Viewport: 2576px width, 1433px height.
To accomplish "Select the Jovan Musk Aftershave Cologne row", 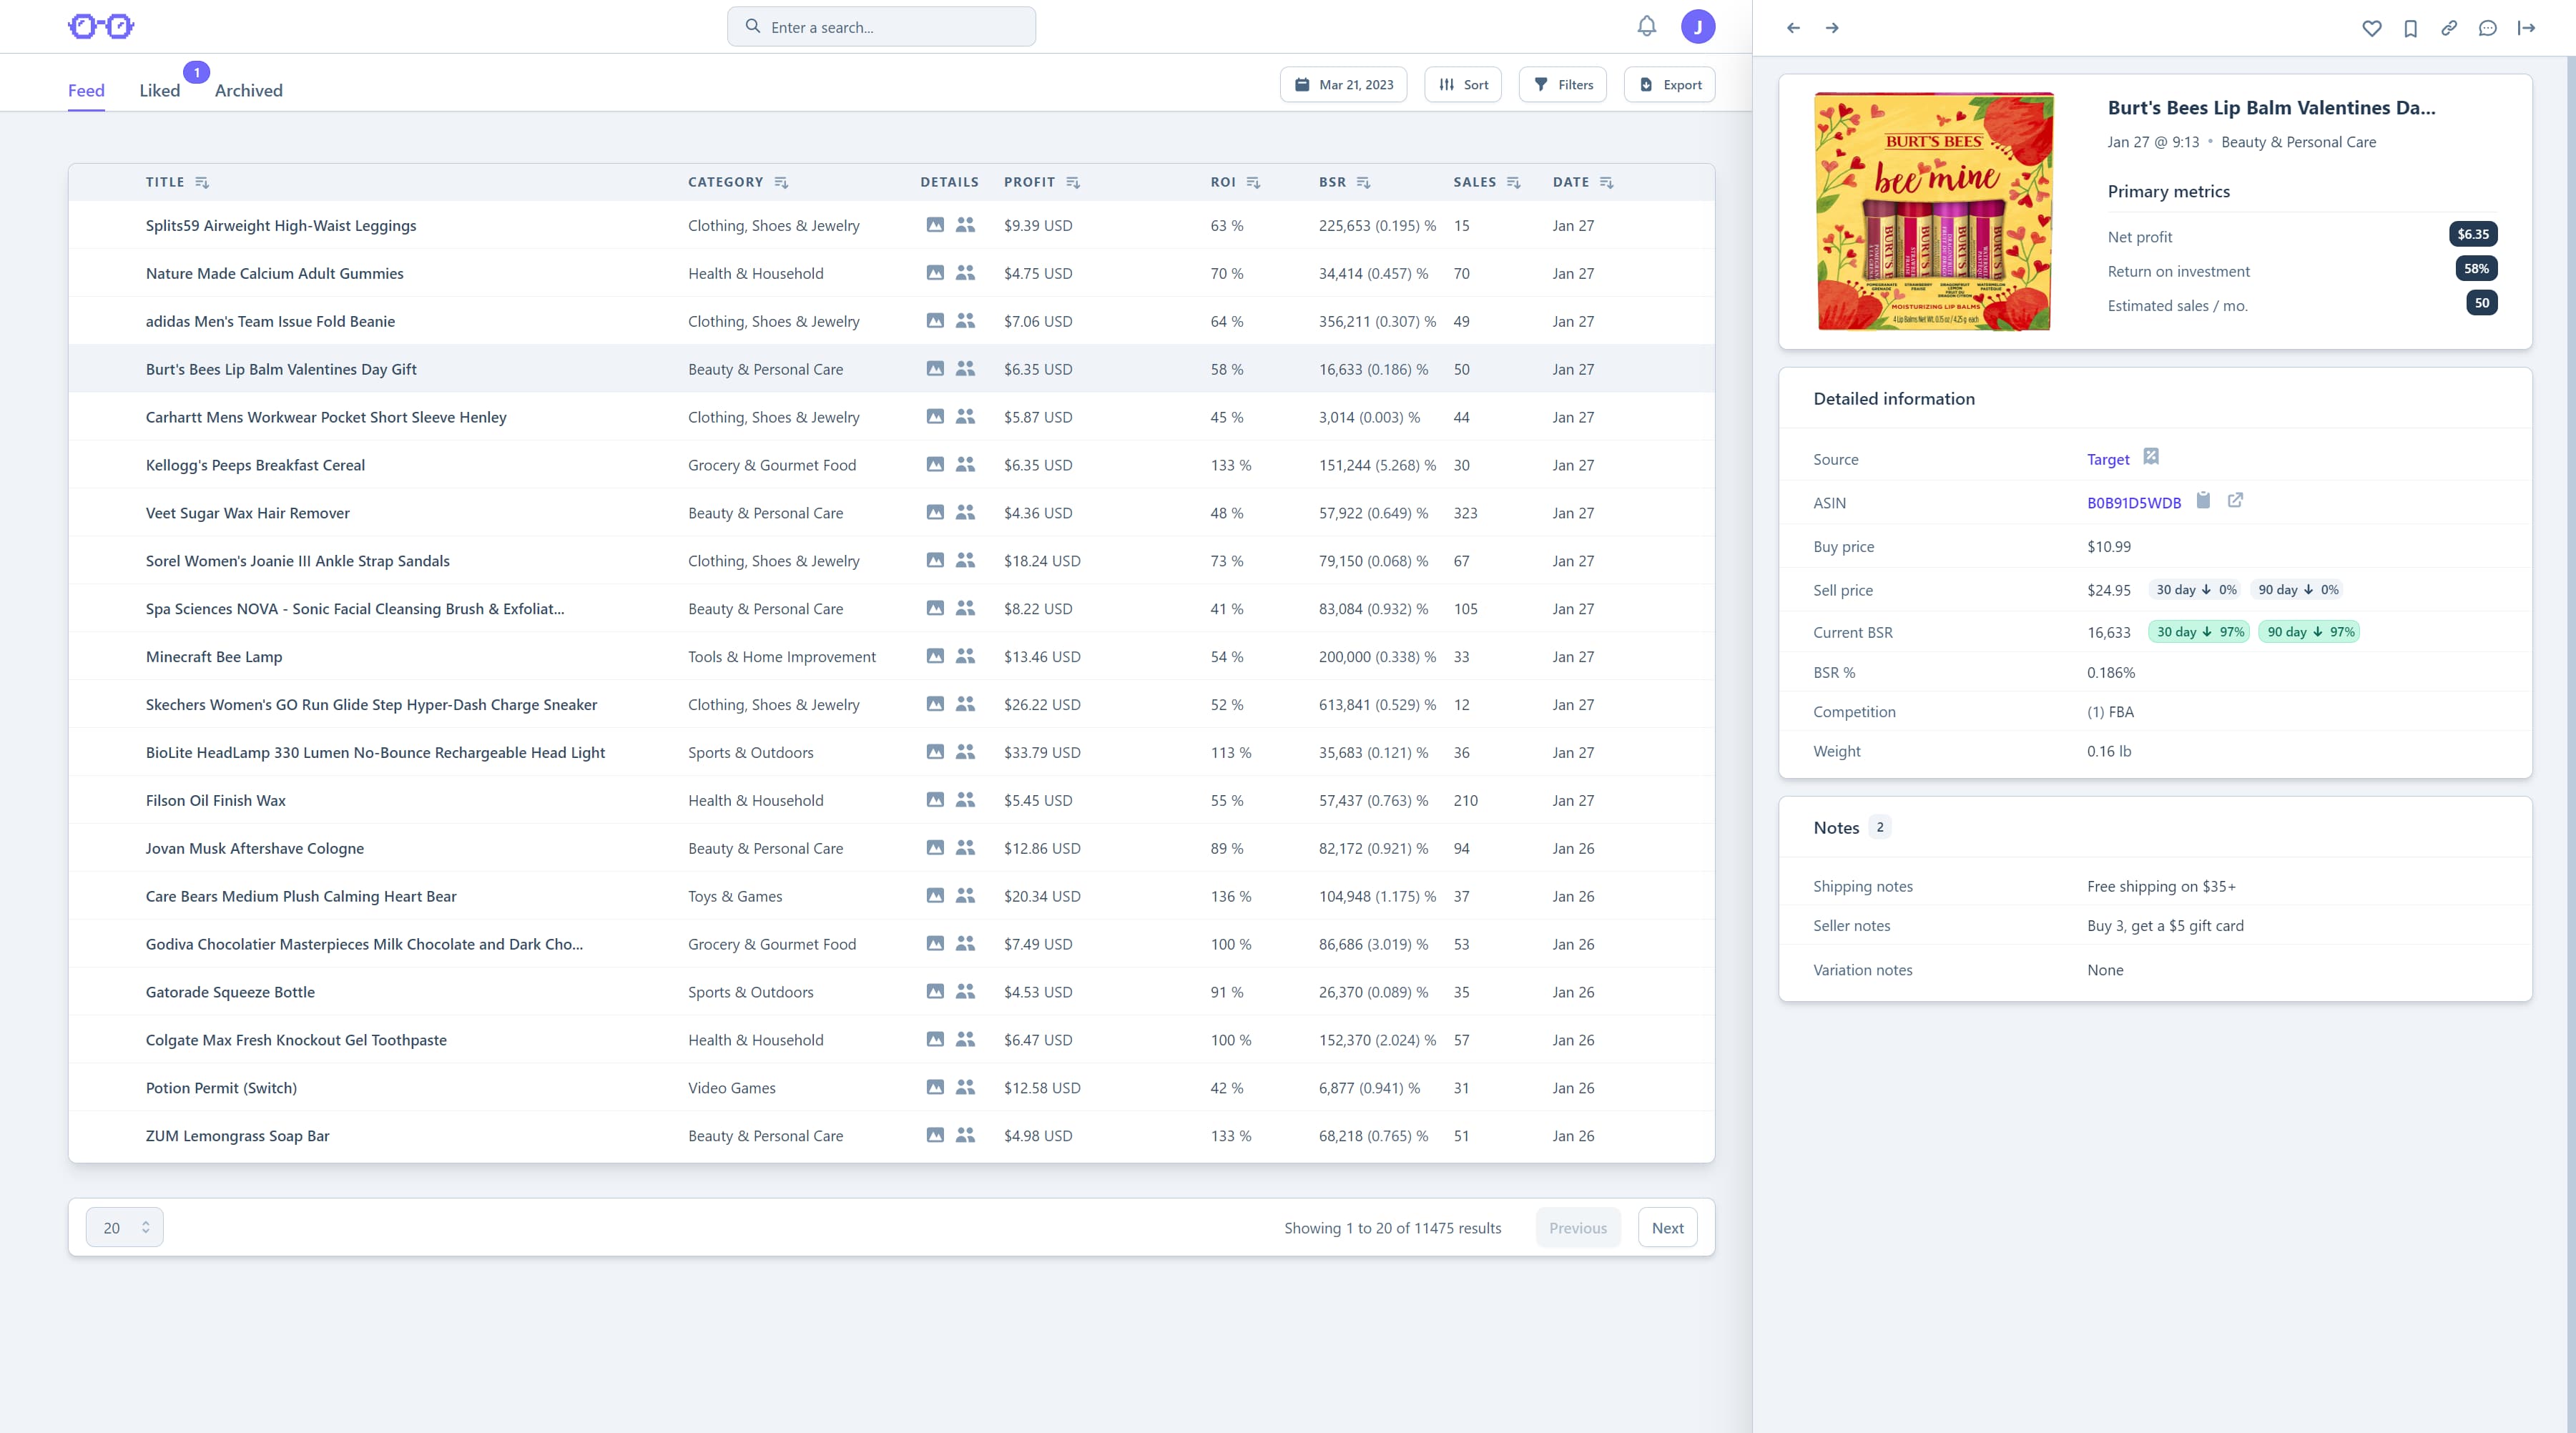I will 891,848.
